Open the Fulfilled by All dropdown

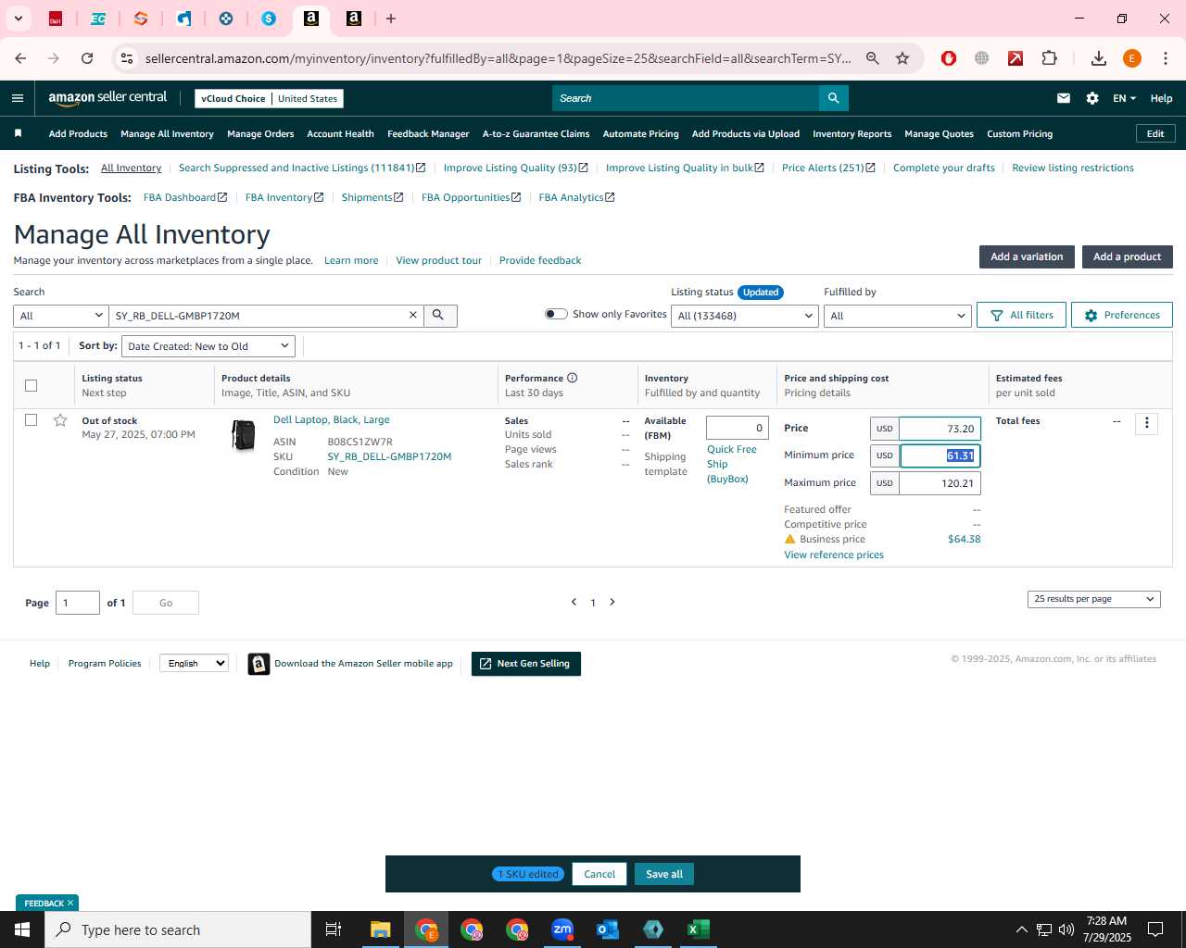898,316
